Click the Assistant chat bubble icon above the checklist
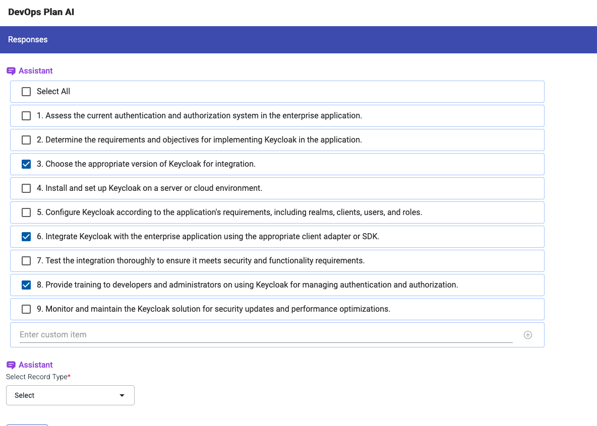The image size is (597, 426). tap(11, 70)
